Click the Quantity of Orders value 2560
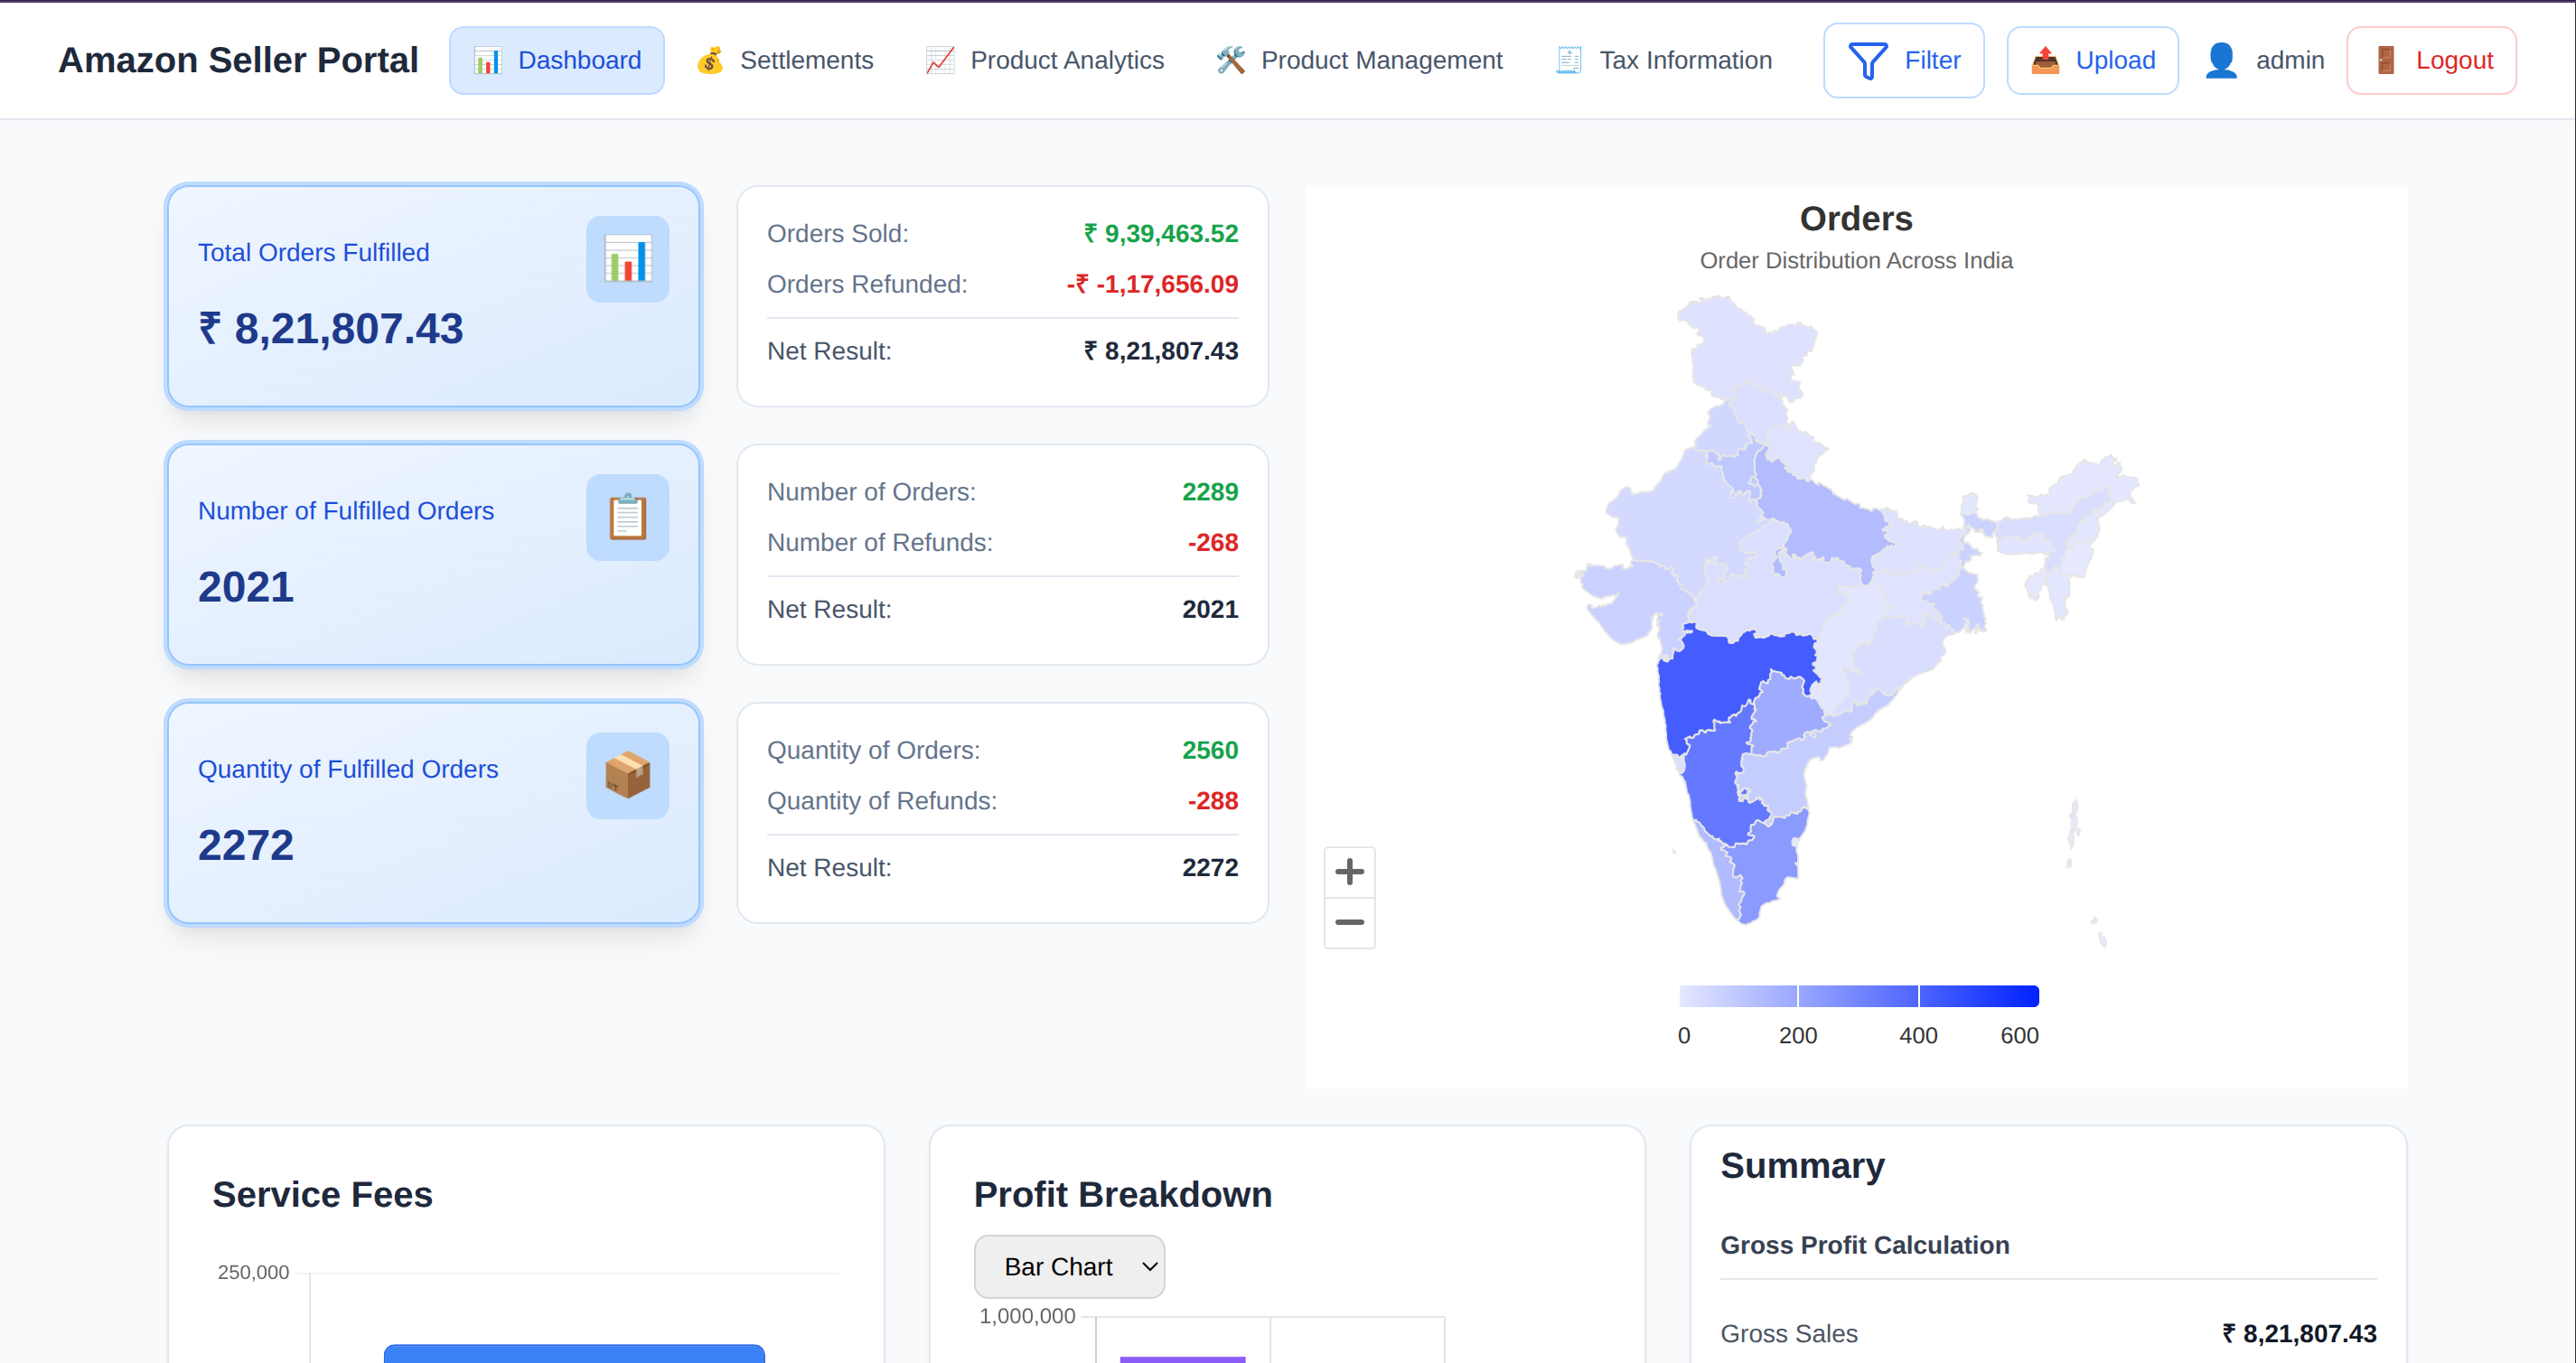The image size is (2576, 1363). point(1210,750)
